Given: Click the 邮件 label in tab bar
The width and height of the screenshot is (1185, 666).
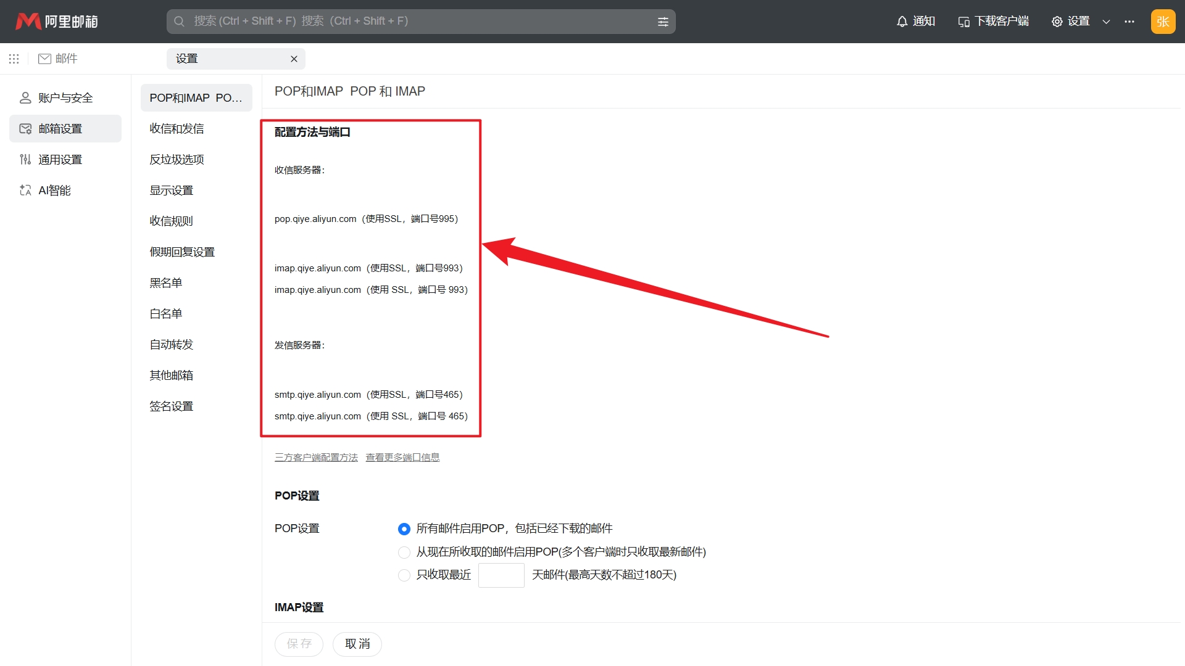Looking at the screenshot, I should 66,59.
